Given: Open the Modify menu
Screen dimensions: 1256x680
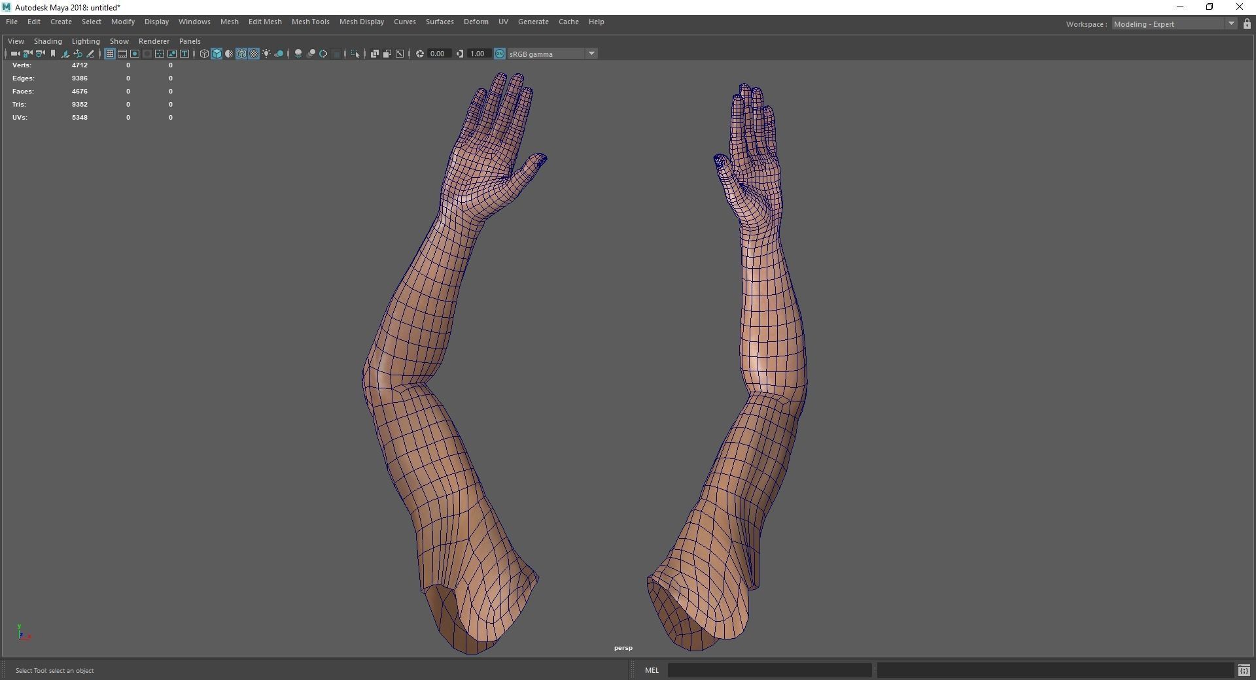Looking at the screenshot, I should point(123,22).
